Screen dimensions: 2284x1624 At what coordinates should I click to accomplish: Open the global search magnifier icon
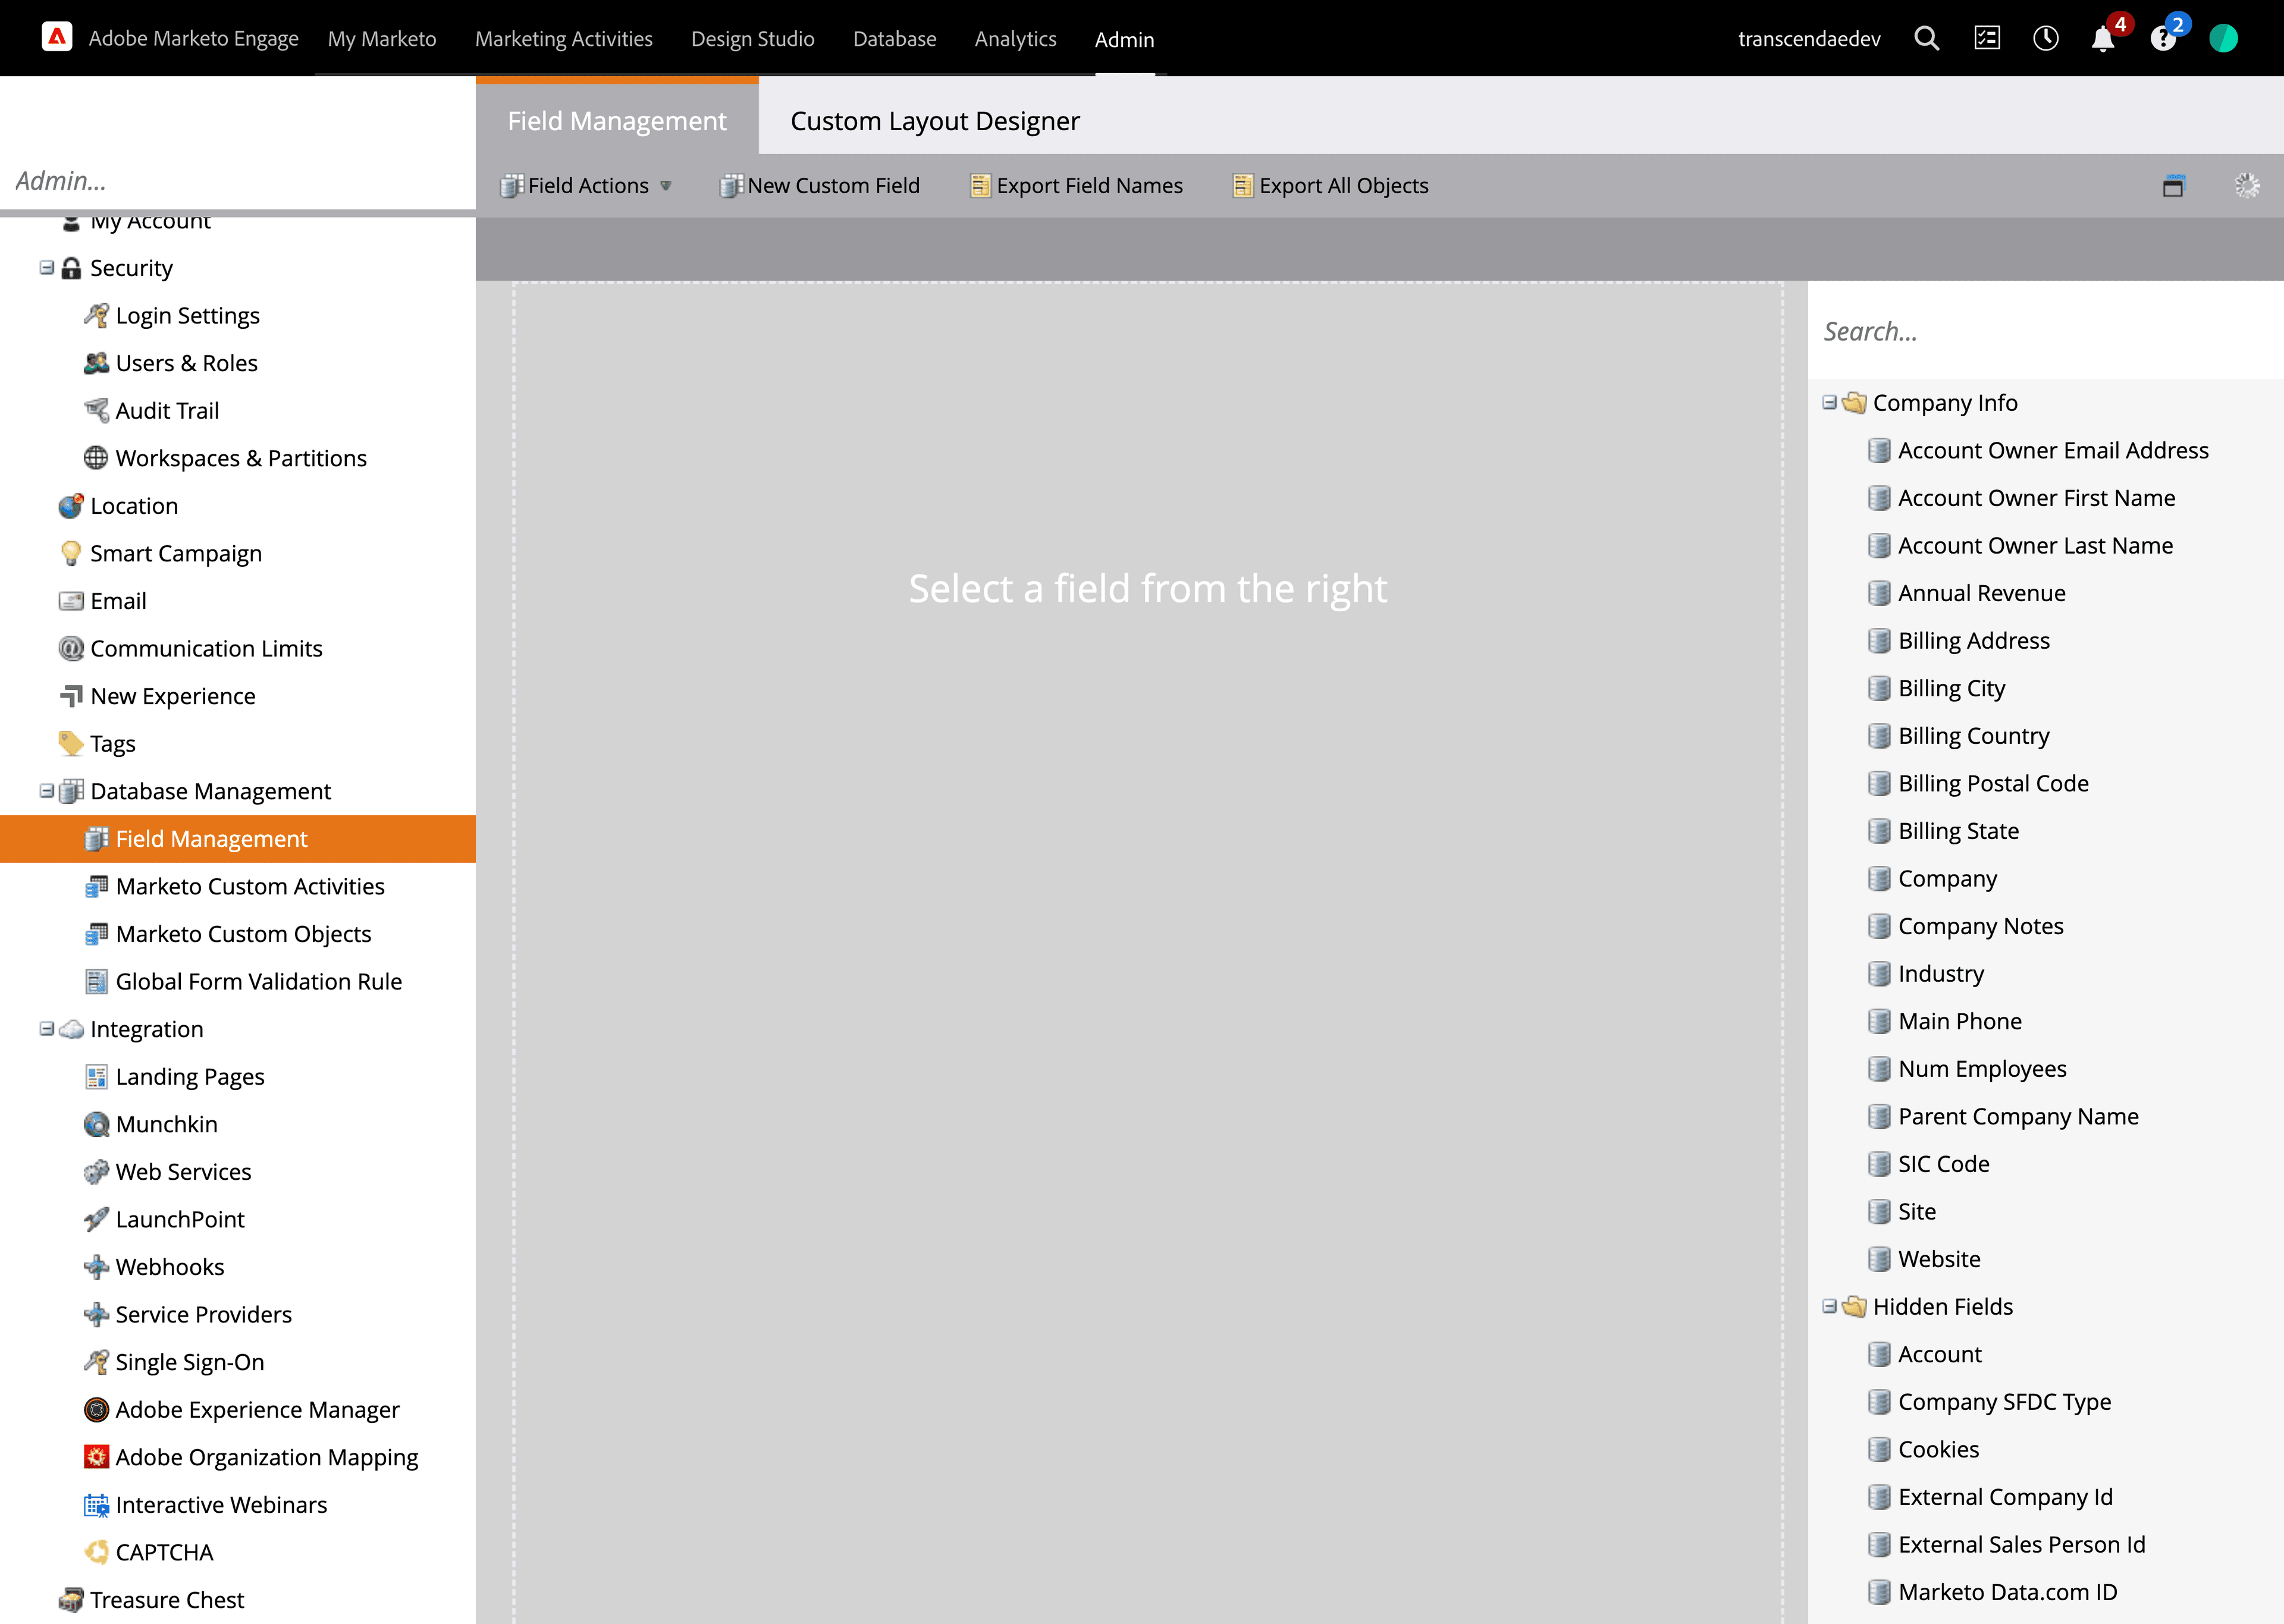tap(1926, 39)
